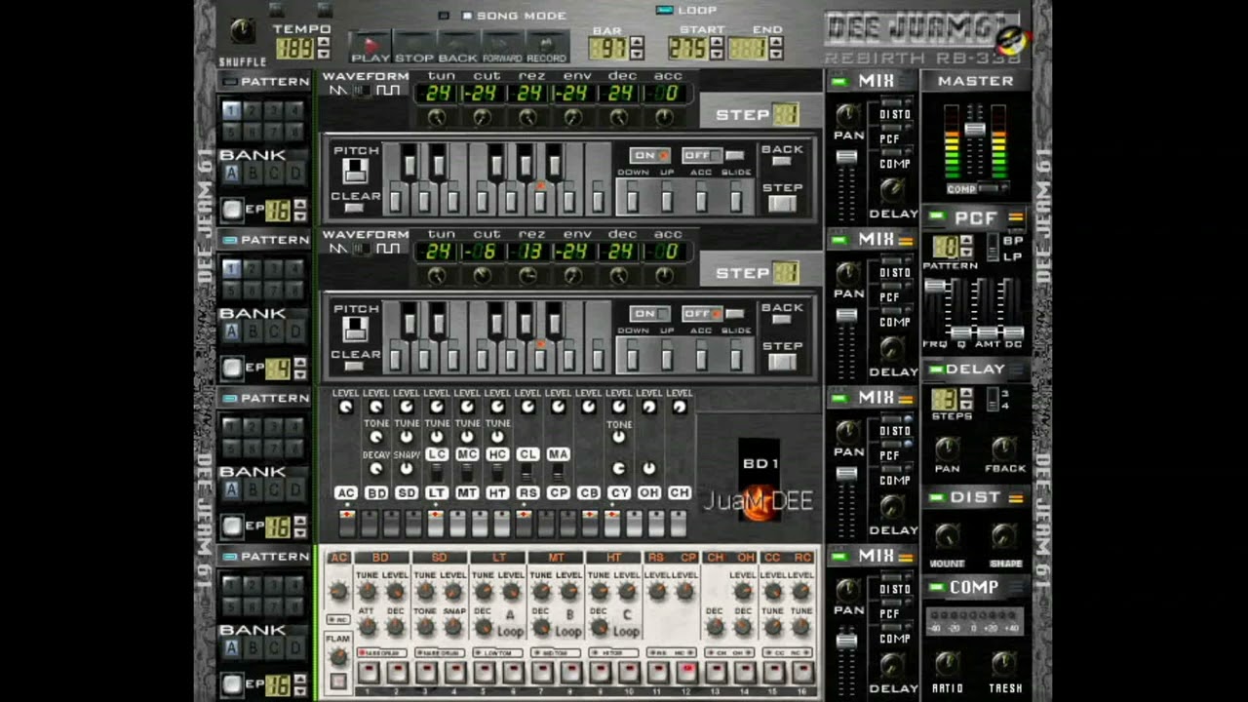Select the AC accent button on 808

coord(345,493)
